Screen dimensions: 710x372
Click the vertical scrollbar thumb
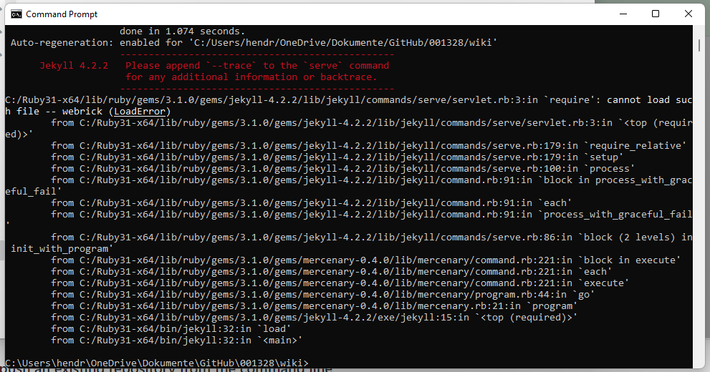point(699,45)
